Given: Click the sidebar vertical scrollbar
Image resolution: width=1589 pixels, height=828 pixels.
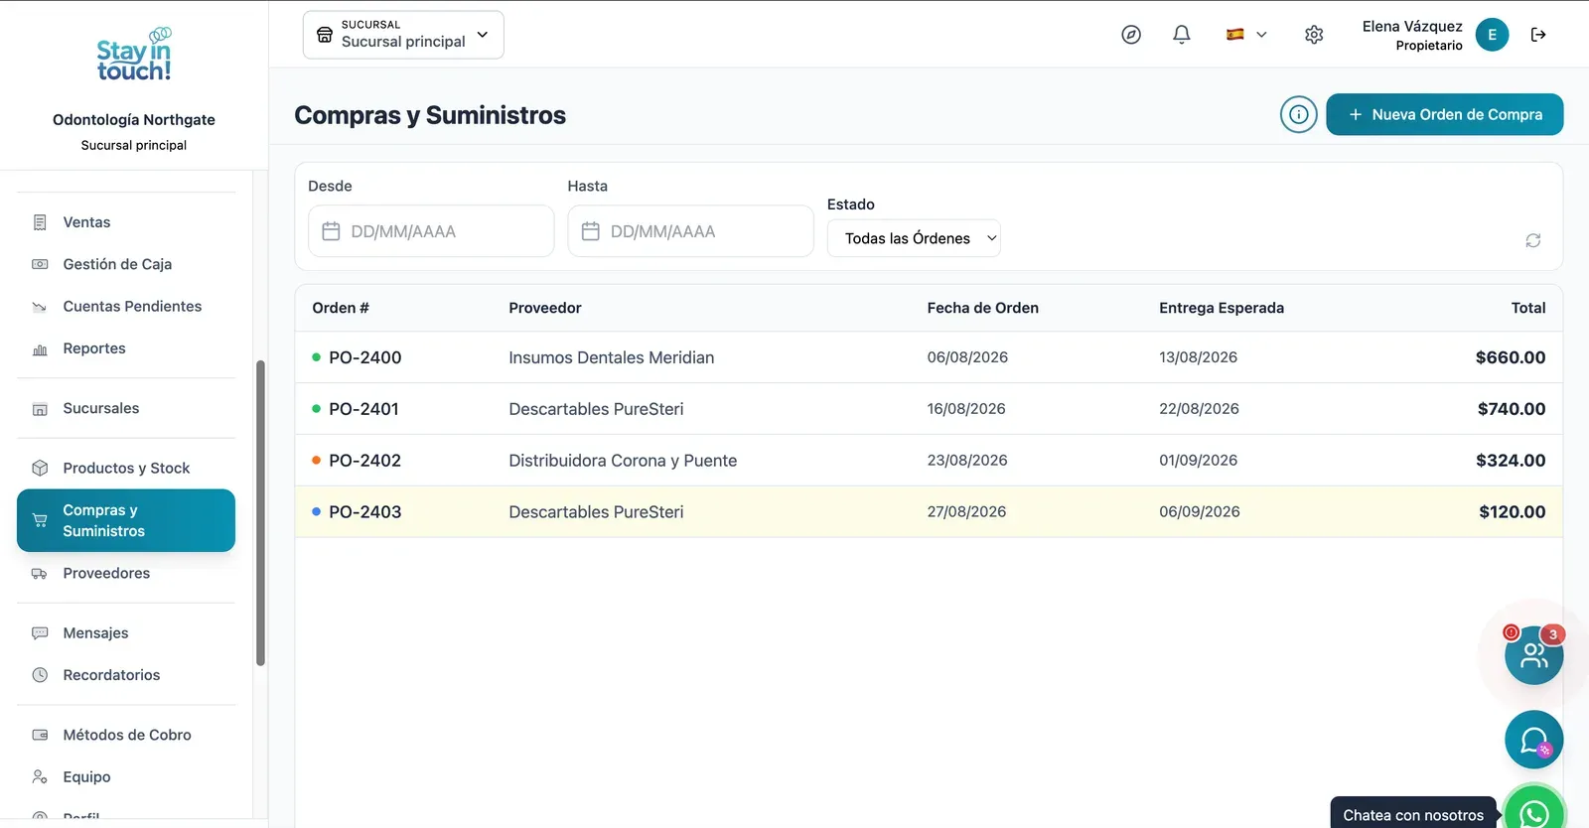Looking at the screenshot, I should coord(260,512).
